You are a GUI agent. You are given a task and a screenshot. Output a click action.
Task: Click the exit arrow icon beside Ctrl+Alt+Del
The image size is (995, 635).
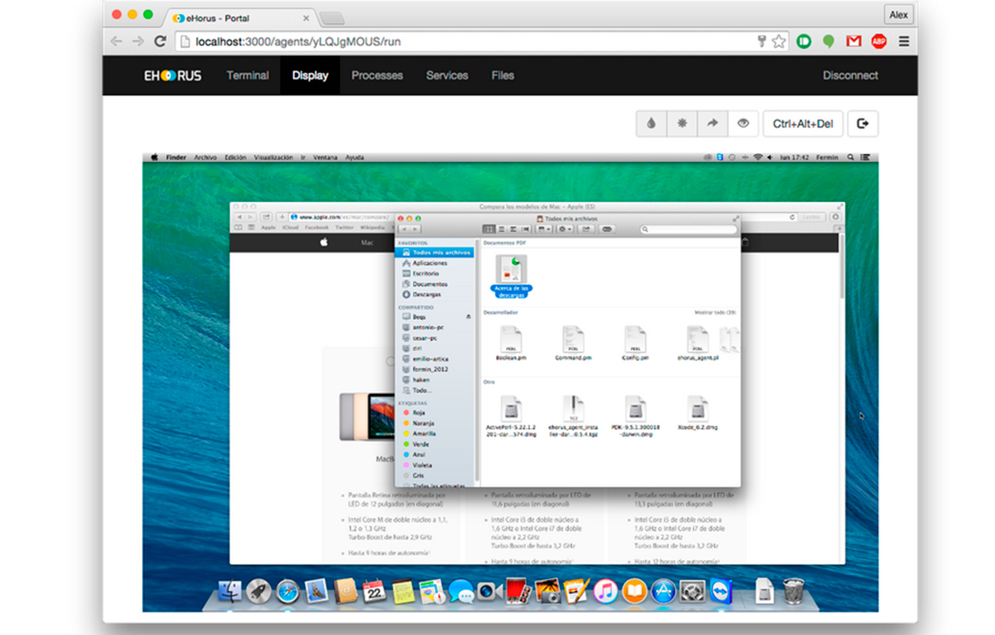point(862,123)
